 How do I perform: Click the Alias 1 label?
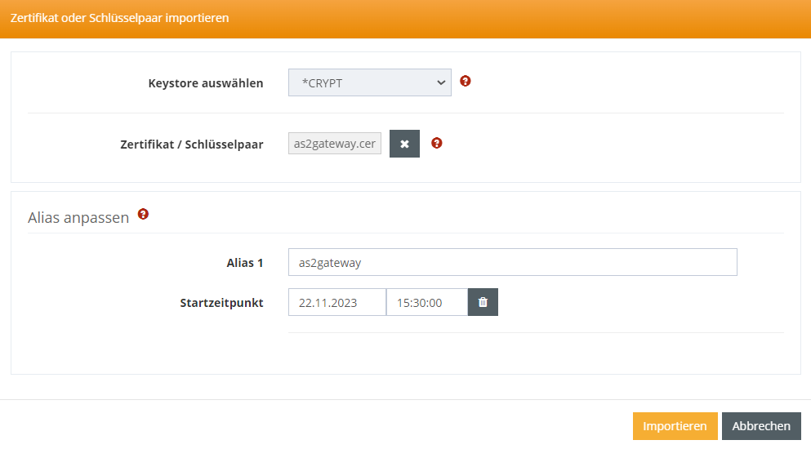245,263
